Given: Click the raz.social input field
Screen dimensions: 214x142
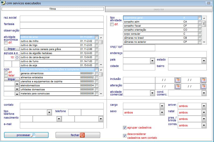Looking at the screenshot, I should pos(61,18).
